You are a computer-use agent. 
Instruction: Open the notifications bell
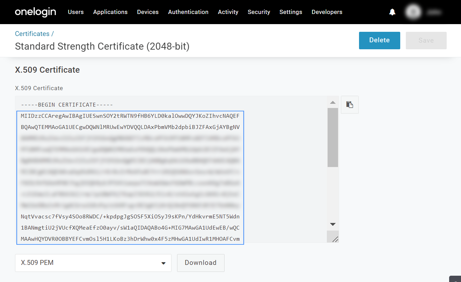[x=392, y=12]
